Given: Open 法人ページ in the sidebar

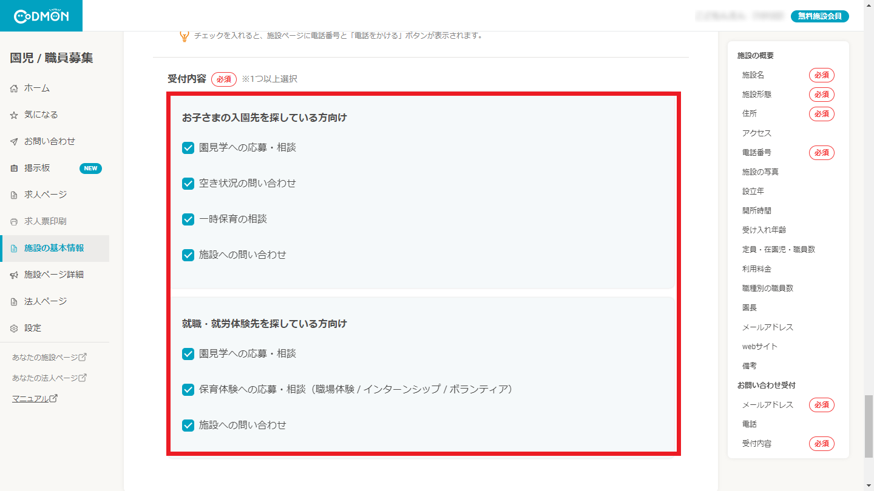Looking at the screenshot, I should coord(46,301).
